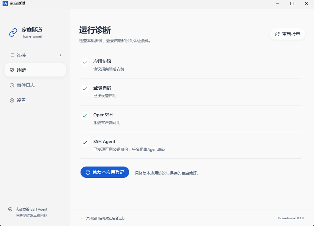Click the HomeTunnel chain-link logo
The height and width of the screenshot is (226, 314).
tap(13, 32)
